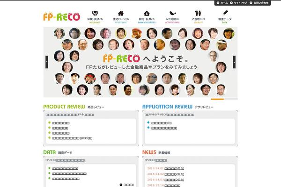Open Activities Info bird icon
The width and height of the screenshot is (281, 187).
(172, 14)
